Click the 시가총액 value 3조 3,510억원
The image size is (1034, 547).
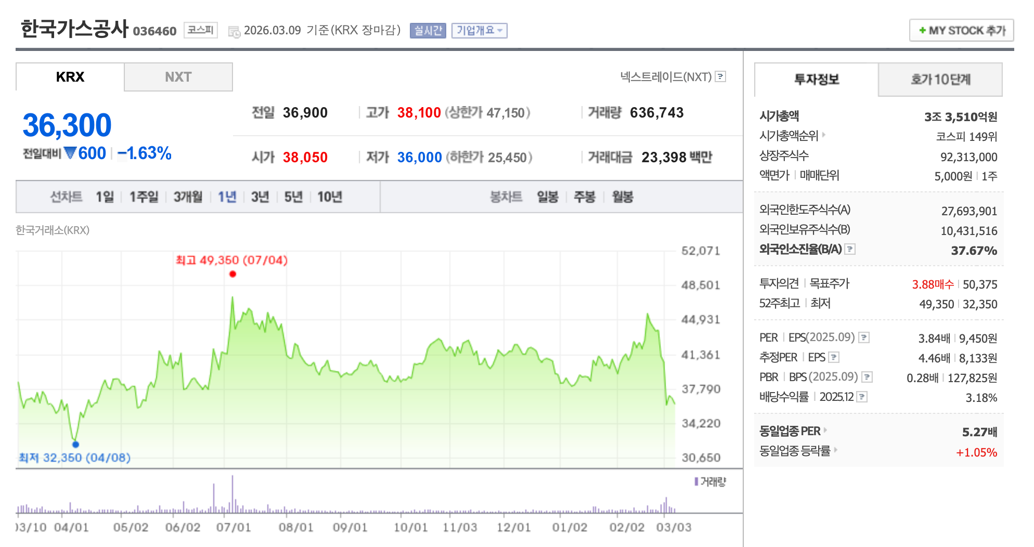961,116
